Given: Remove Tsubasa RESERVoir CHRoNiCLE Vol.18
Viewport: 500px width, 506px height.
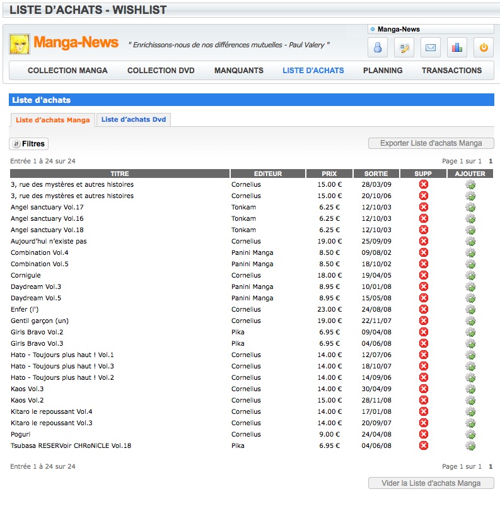Looking at the screenshot, I should (x=423, y=445).
